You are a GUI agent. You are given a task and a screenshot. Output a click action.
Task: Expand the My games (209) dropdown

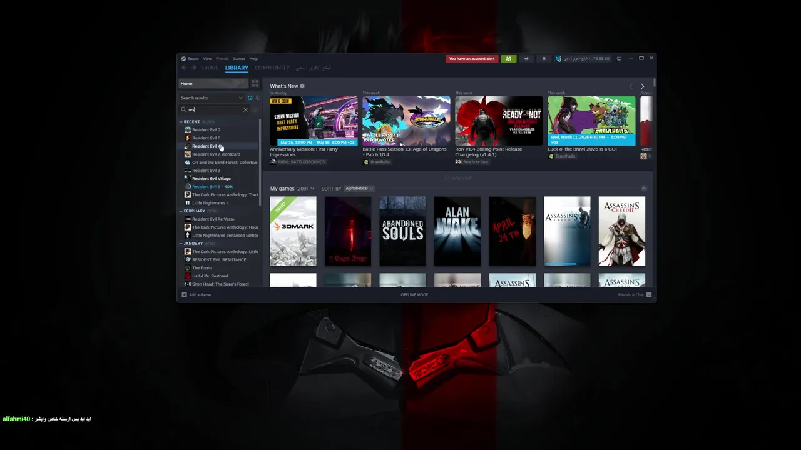tap(292, 188)
